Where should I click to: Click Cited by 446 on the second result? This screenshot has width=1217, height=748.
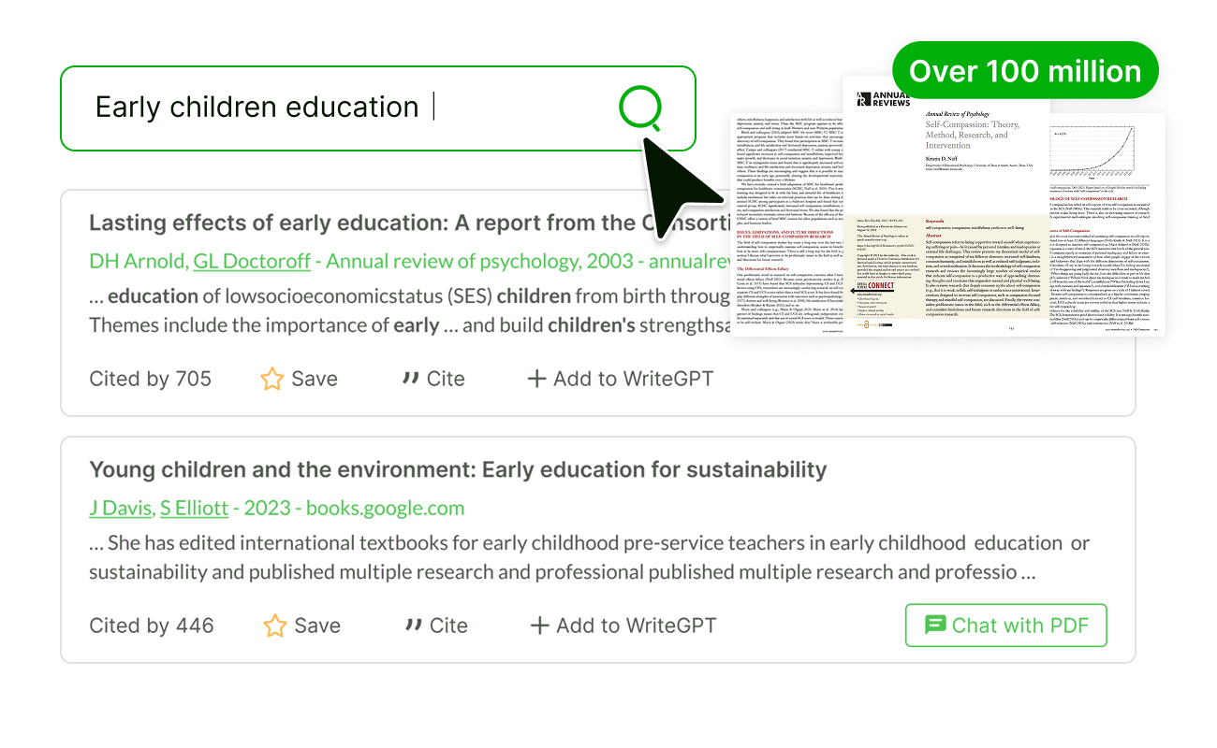(152, 625)
